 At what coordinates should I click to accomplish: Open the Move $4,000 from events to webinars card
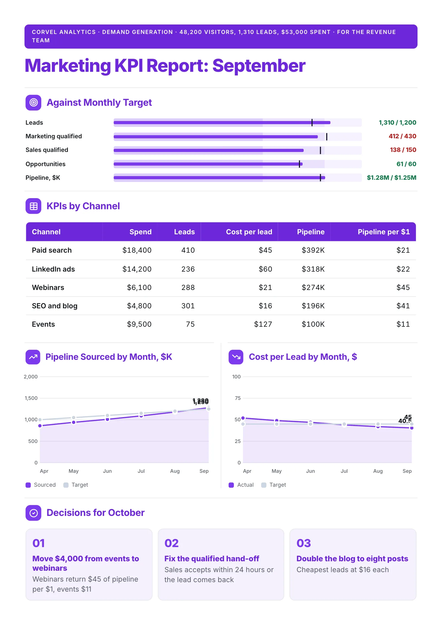point(89,565)
